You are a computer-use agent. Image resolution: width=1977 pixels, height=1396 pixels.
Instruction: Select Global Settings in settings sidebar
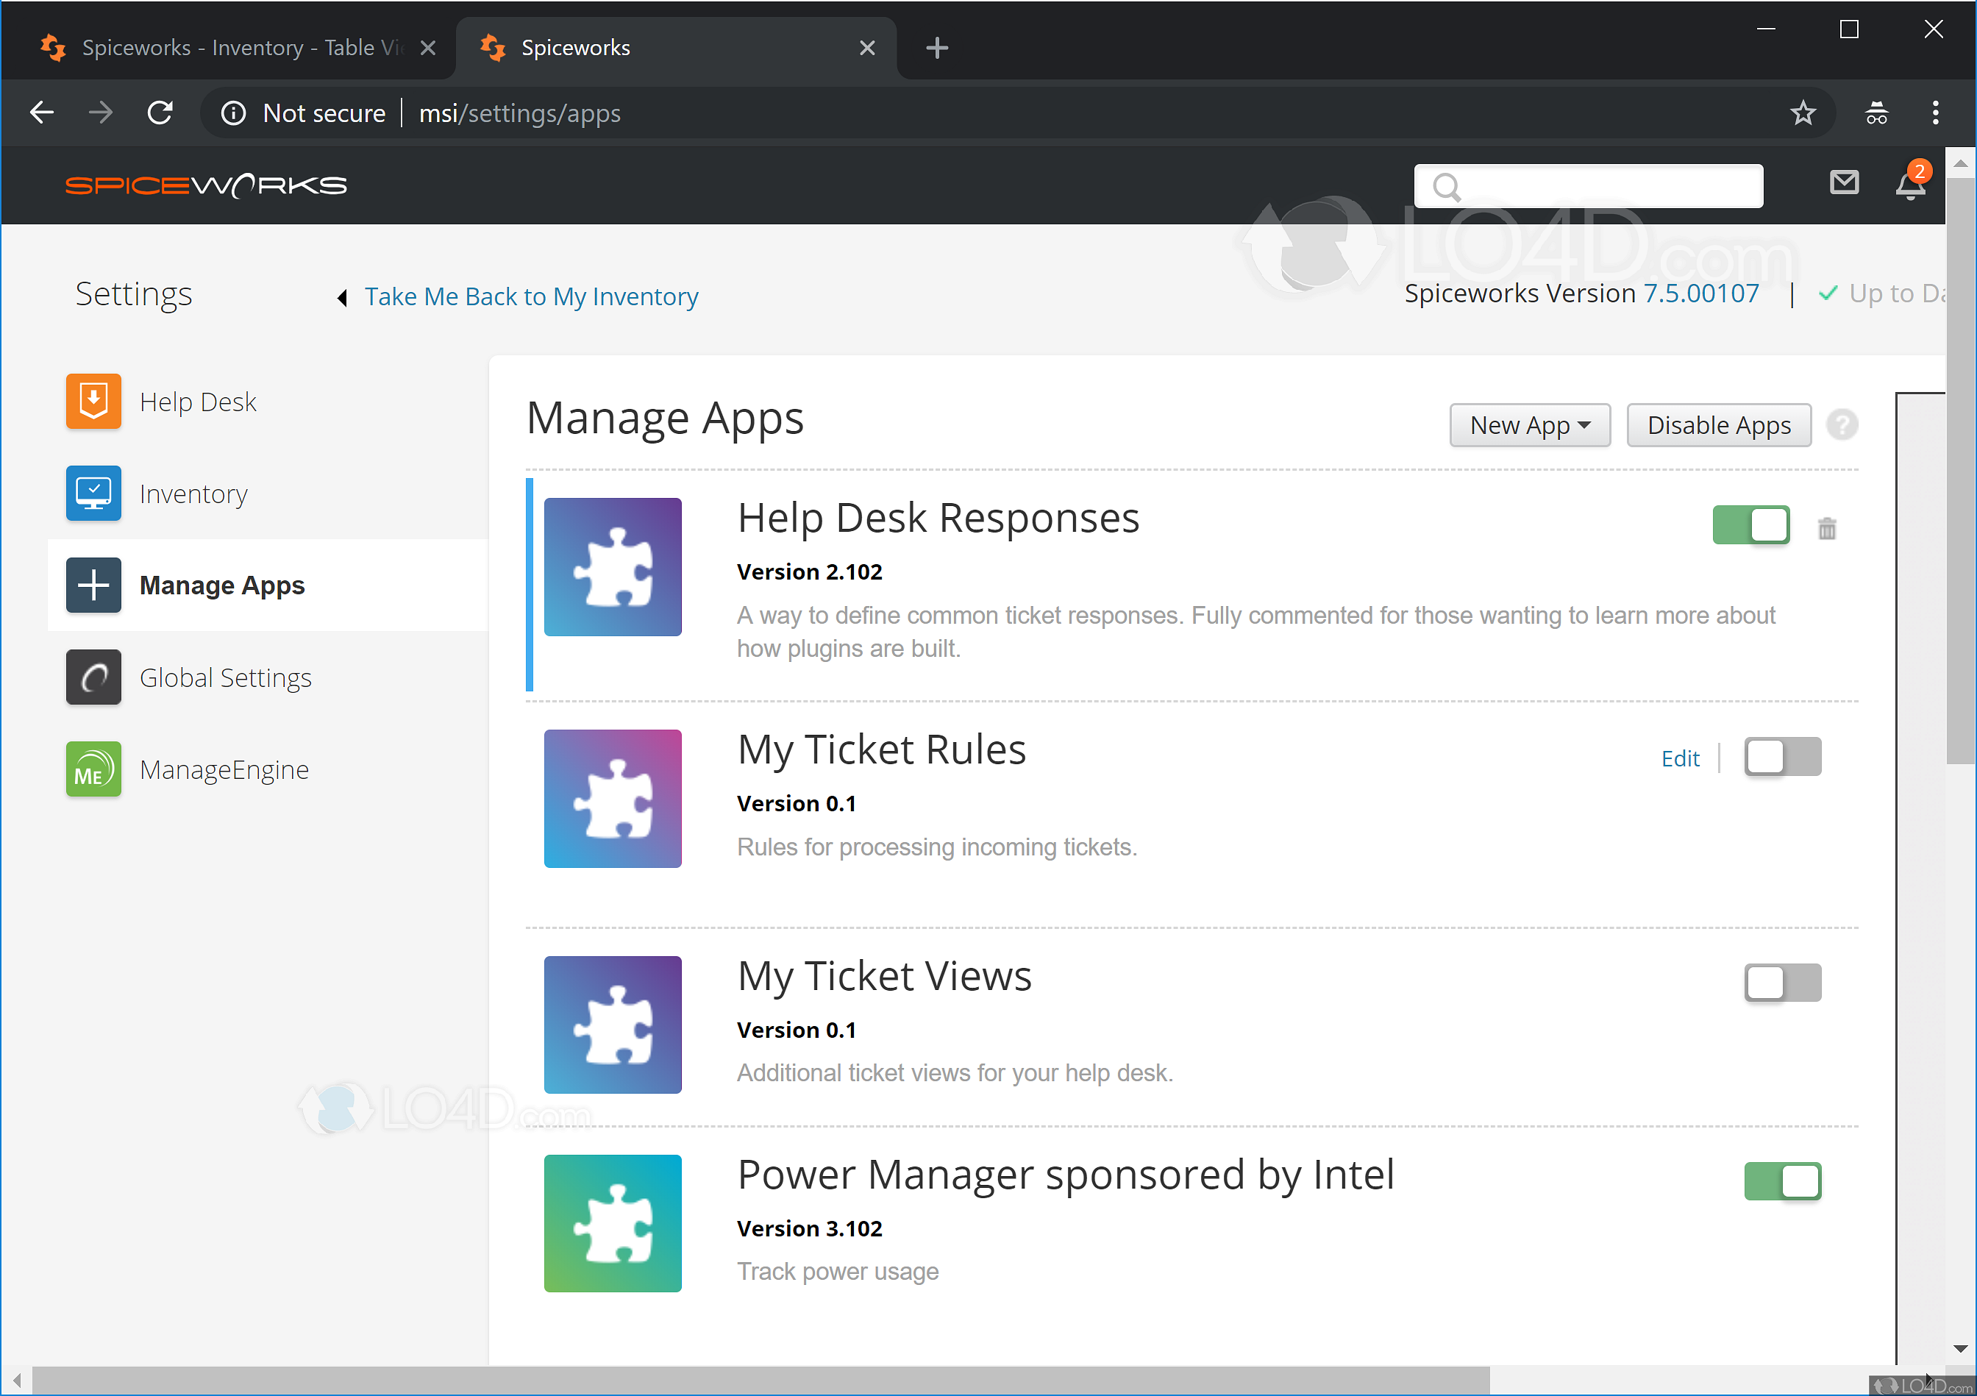(x=226, y=677)
